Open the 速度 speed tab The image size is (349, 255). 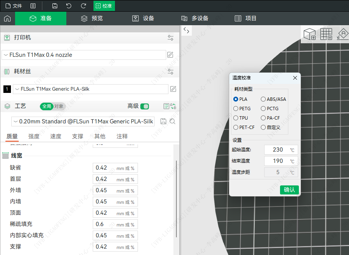pyautogui.click(x=56, y=136)
